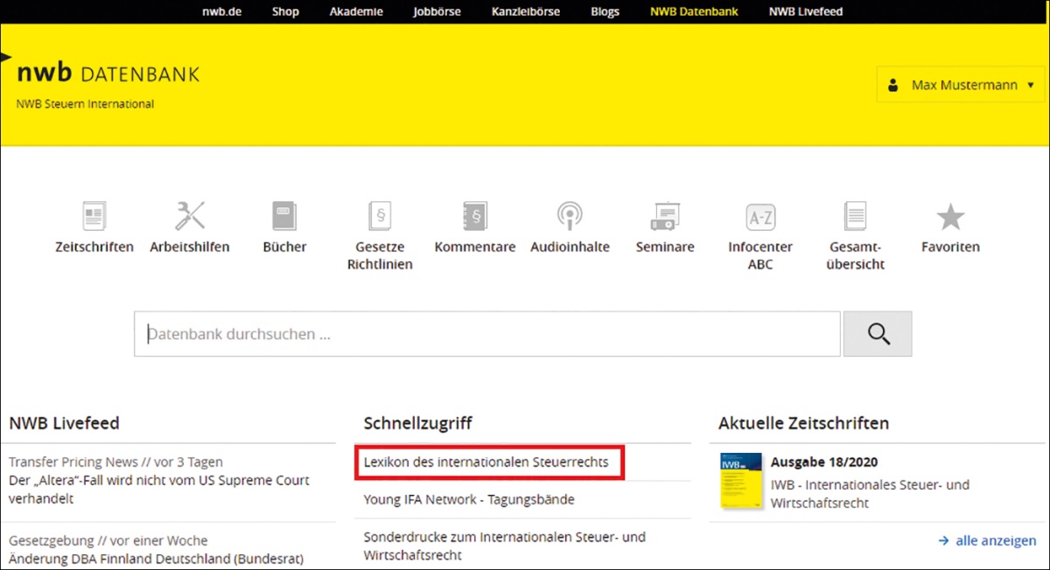Click the Bücher book icon

pos(284,216)
